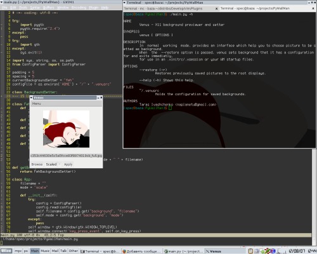
Task: Click the Browse button in Venus
Action: click(37, 164)
